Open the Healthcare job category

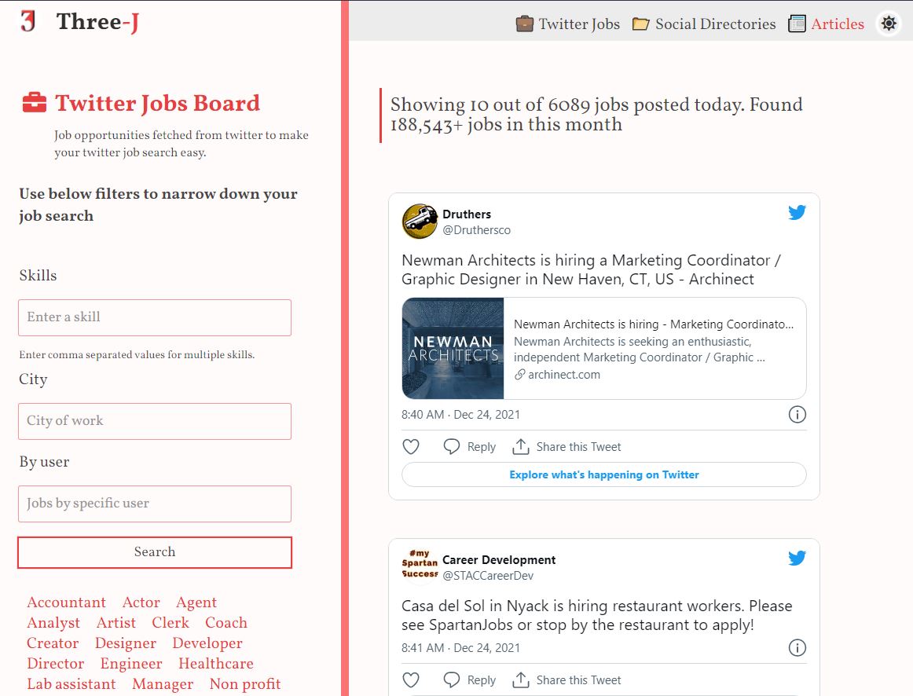(x=216, y=664)
